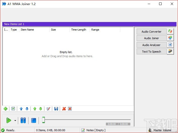The image size is (178, 133).
Task: Stop playback with blue stop button
Action: (34, 120)
